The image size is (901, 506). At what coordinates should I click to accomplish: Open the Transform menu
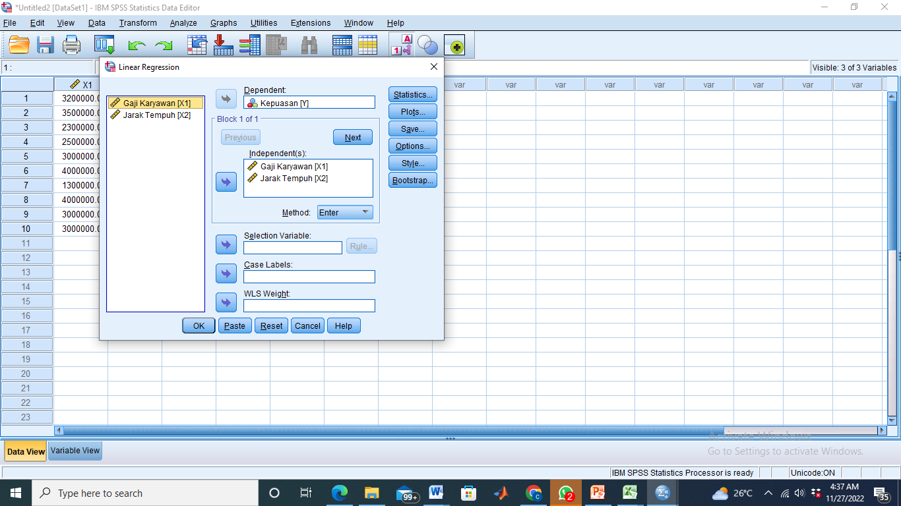coord(138,23)
